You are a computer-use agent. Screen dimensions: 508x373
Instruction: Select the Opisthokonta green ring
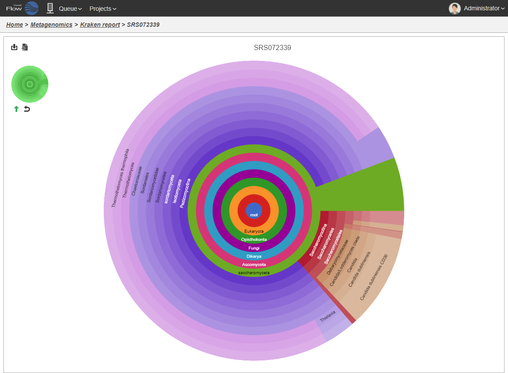(x=254, y=240)
